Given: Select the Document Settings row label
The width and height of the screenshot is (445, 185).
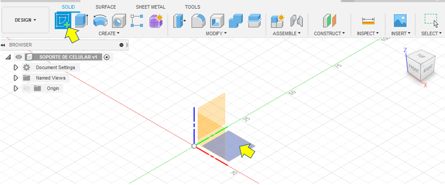Looking at the screenshot, I should coord(55,68).
